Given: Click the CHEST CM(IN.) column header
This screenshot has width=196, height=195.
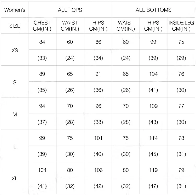Looking at the screenshot, I should click(x=42, y=26).
